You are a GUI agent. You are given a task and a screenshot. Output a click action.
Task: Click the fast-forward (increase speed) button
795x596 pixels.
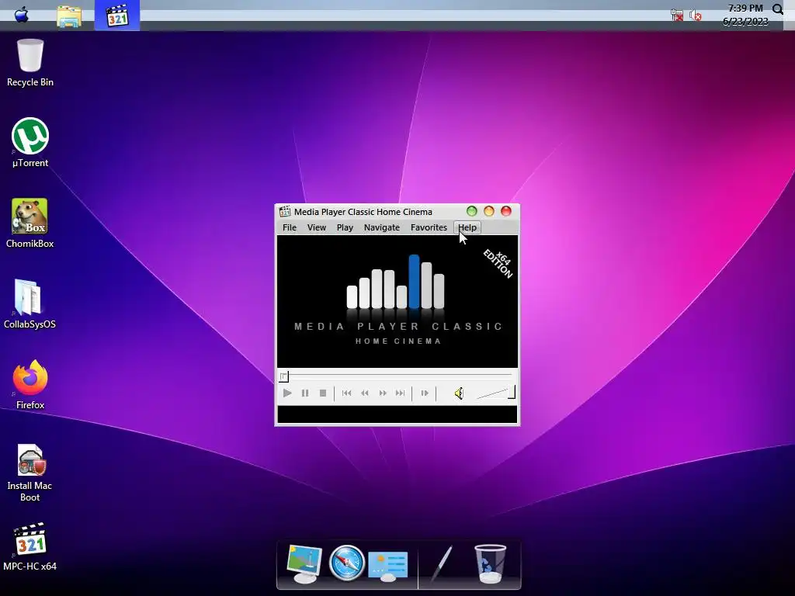[383, 393]
